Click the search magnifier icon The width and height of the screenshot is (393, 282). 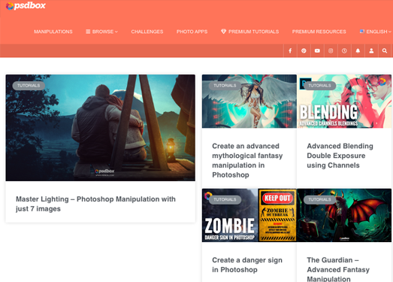click(x=385, y=51)
